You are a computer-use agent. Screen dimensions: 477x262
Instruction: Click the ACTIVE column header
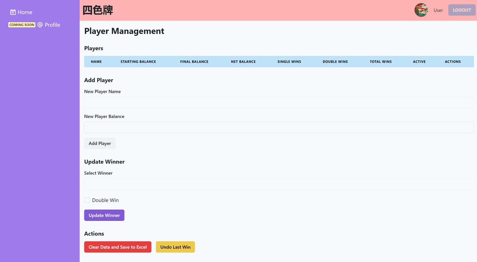point(419,61)
